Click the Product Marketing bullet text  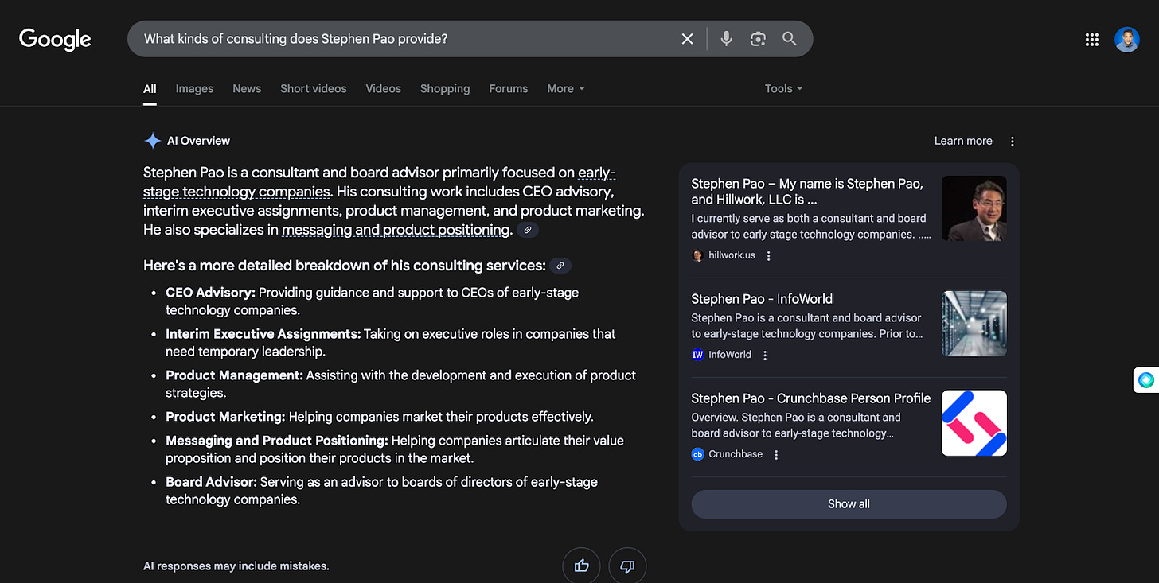(x=380, y=417)
